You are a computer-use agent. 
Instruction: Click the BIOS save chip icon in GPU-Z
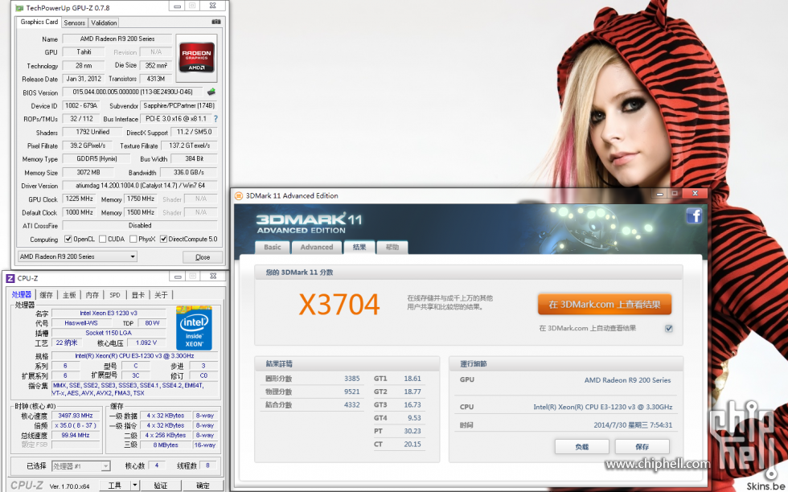[x=211, y=92]
